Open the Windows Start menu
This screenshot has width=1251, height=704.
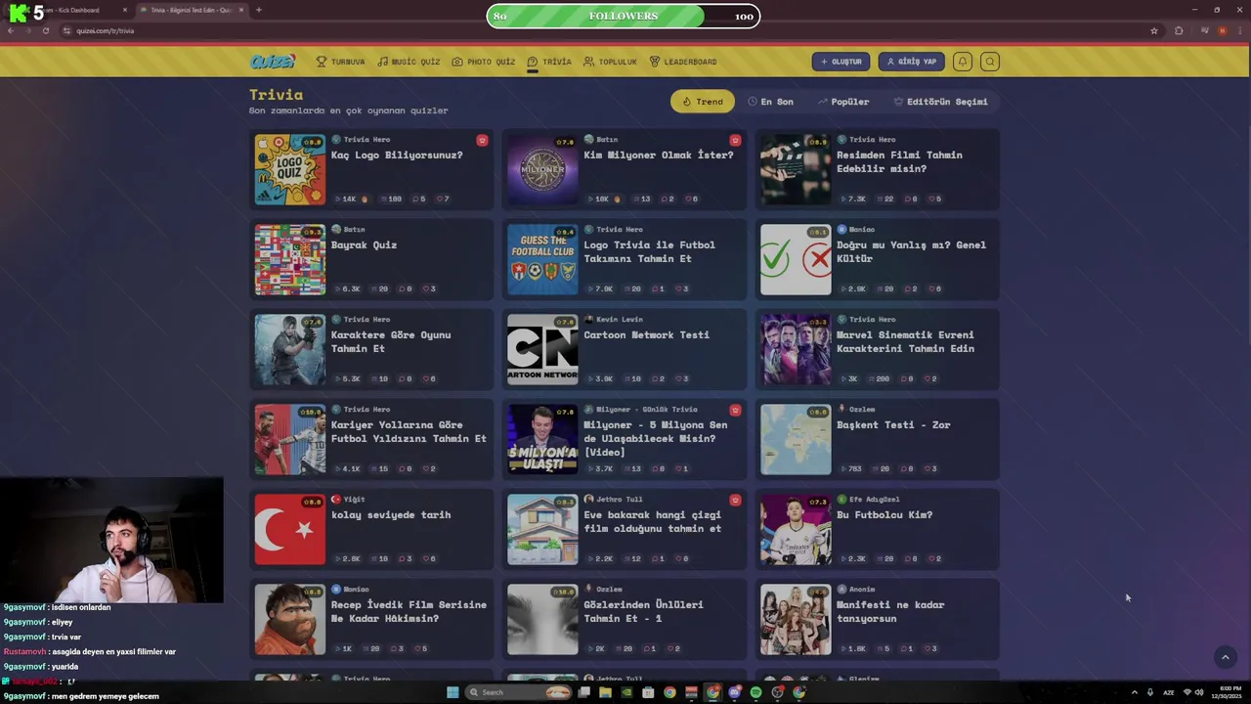pyautogui.click(x=453, y=692)
